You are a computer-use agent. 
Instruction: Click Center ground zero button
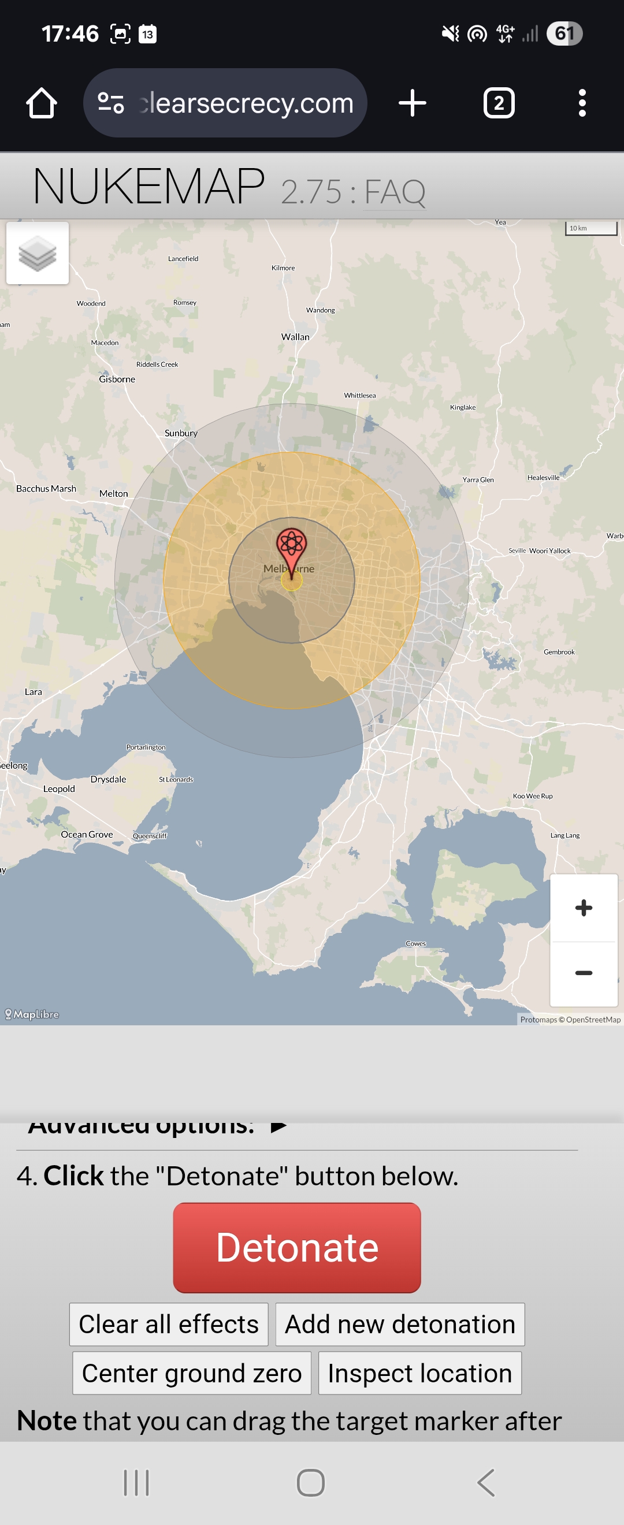pos(192,1373)
